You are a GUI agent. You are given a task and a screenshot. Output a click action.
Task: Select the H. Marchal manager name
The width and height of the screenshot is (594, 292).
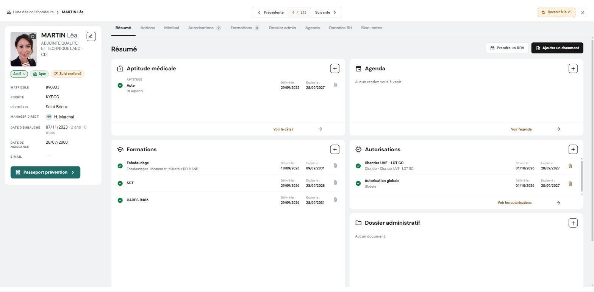click(x=64, y=117)
